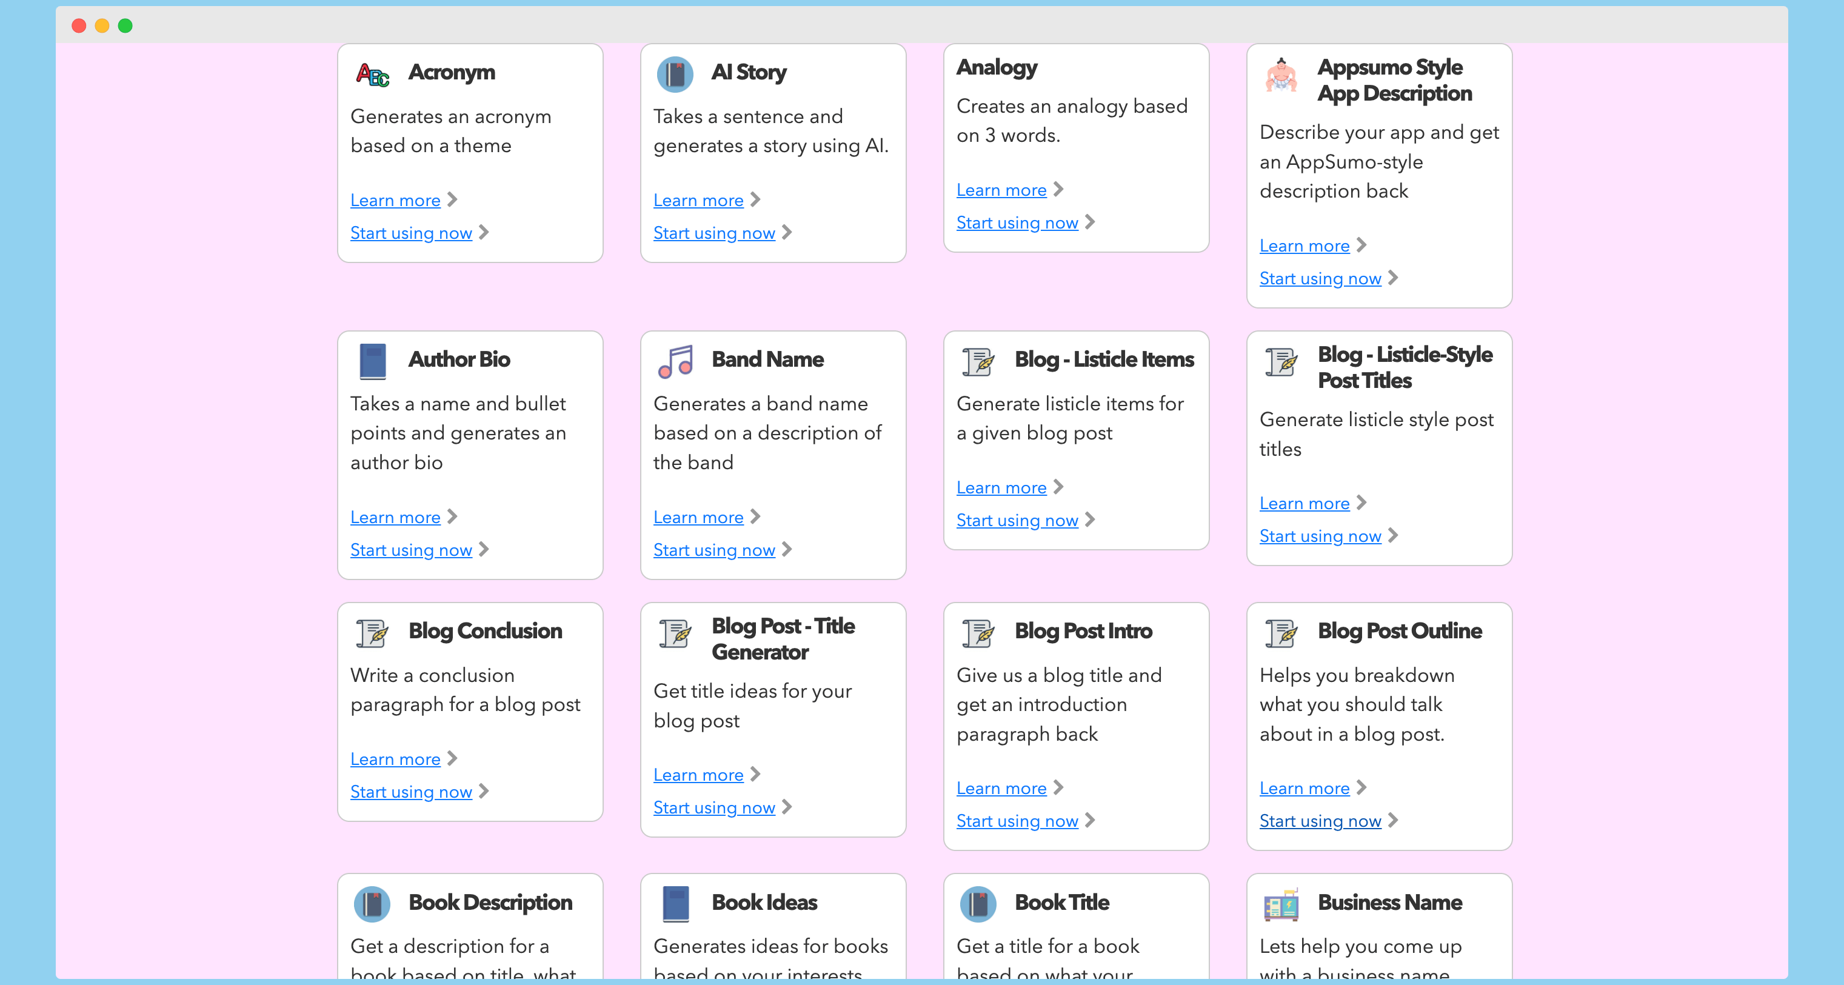Start using Blog Conclusion tool now
The width and height of the screenshot is (1844, 985).
point(411,792)
